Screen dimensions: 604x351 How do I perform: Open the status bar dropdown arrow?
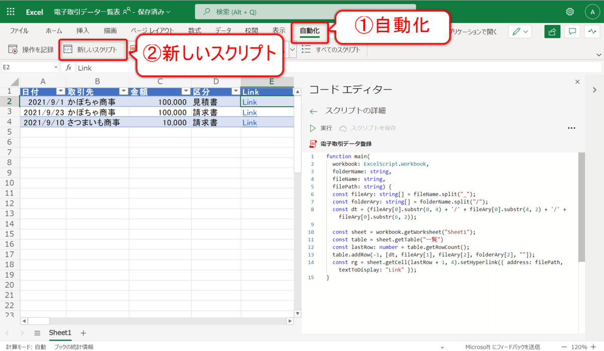442,347
